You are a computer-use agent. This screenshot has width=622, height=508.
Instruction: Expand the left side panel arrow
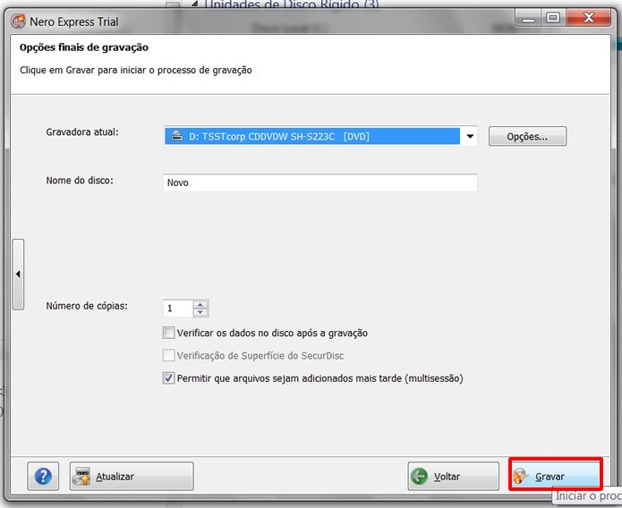click(18, 274)
